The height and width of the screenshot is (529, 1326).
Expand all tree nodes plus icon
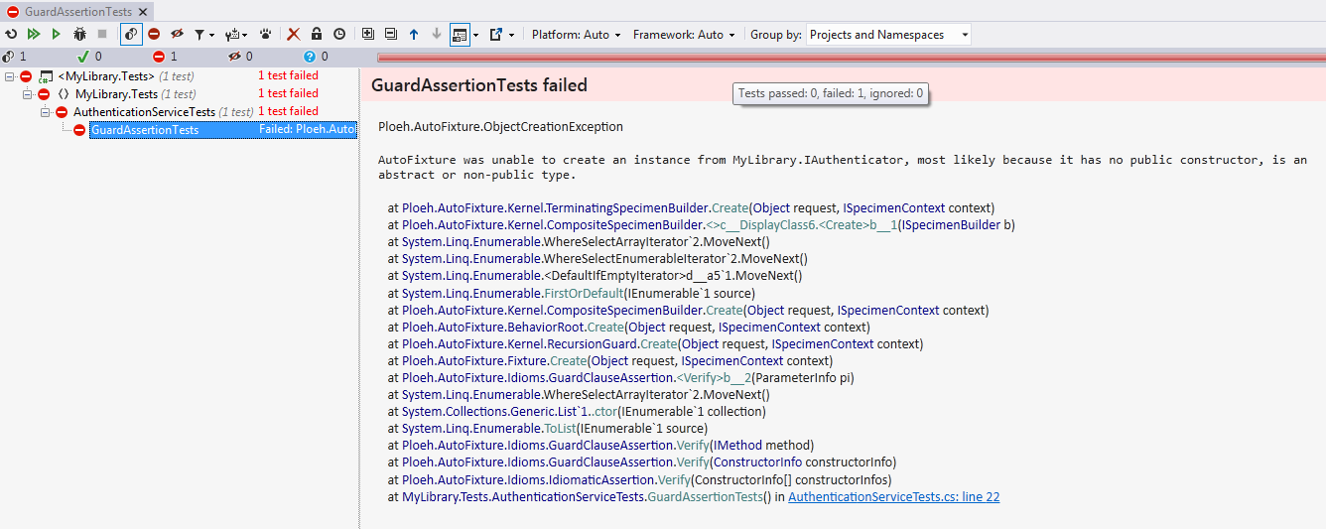tap(368, 34)
